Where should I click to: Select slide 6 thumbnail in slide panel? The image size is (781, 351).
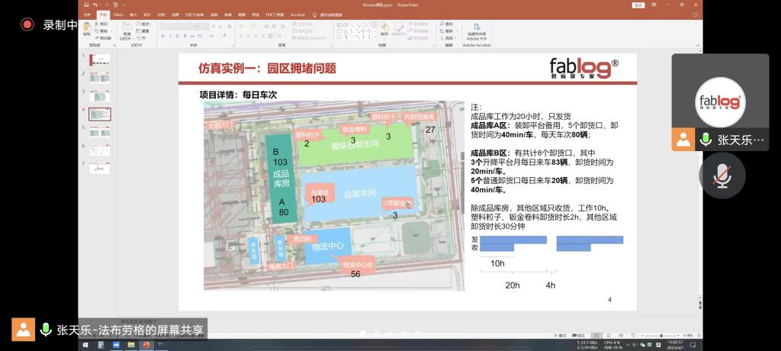click(x=100, y=150)
